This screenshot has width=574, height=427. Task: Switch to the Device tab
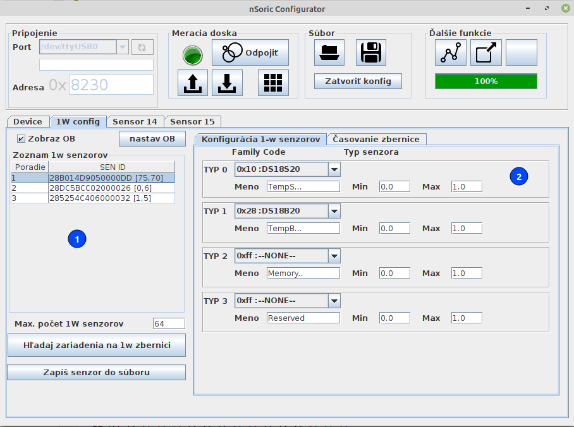(28, 121)
